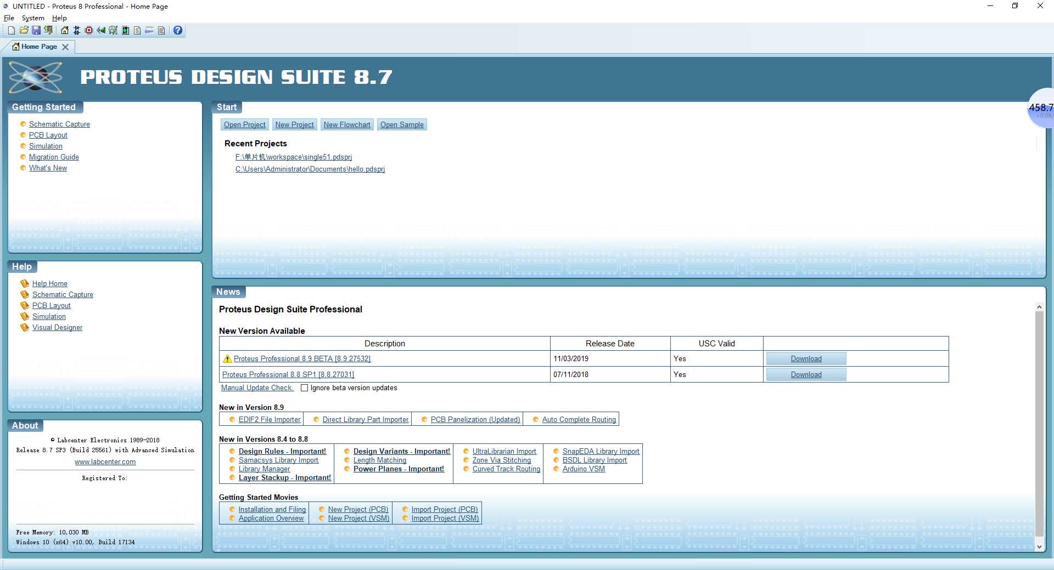1054x570 pixels.
Task: Open Samacsys Library Import link
Action: [278, 460]
